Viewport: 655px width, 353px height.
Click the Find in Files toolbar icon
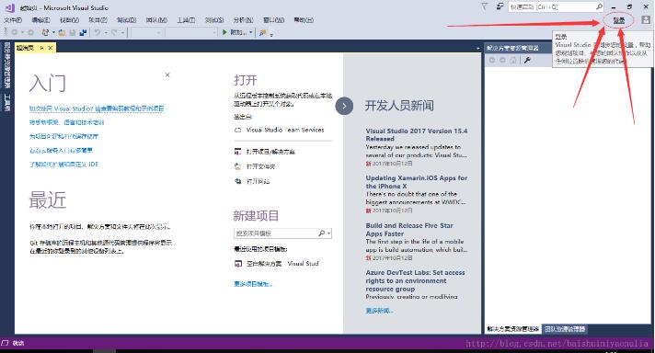click(x=263, y=32)
